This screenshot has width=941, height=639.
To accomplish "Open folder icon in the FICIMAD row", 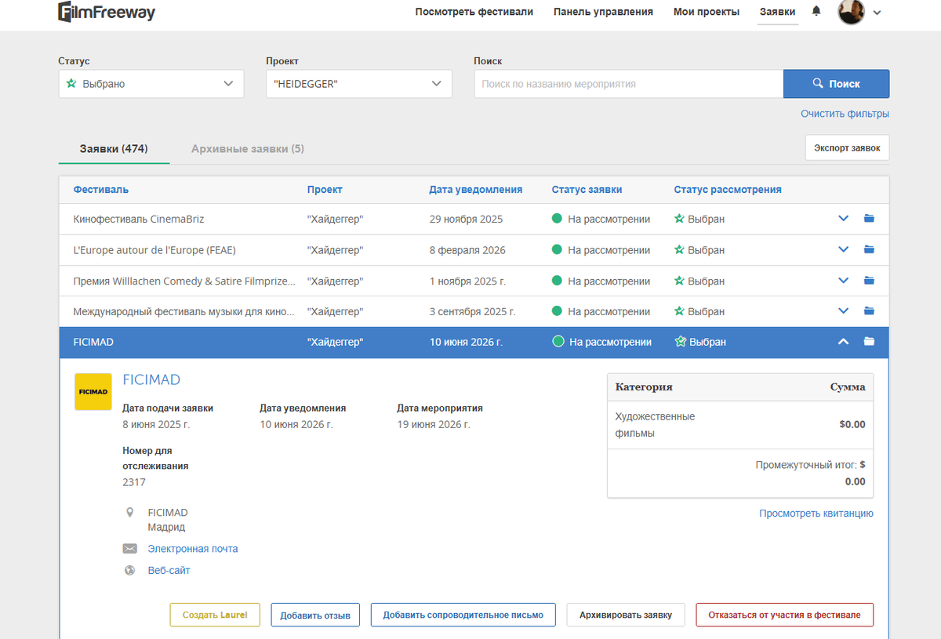I will click(869, 341).
